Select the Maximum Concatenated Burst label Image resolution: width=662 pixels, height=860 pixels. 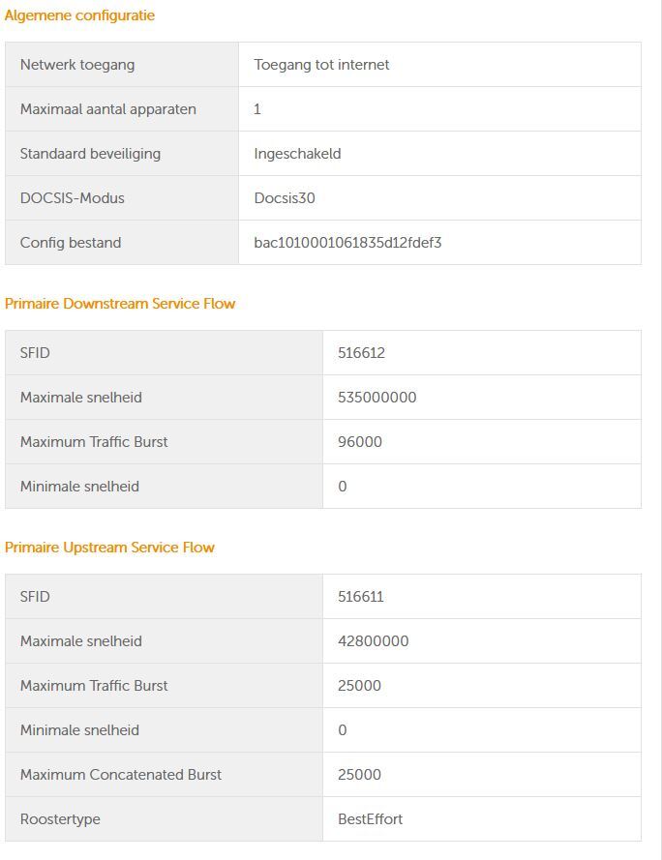click(121, 775)
